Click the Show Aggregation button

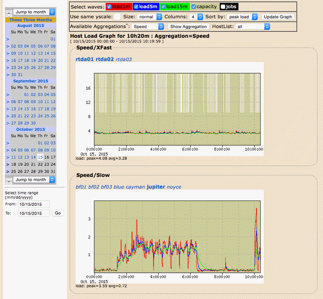[x=188, y=27]
